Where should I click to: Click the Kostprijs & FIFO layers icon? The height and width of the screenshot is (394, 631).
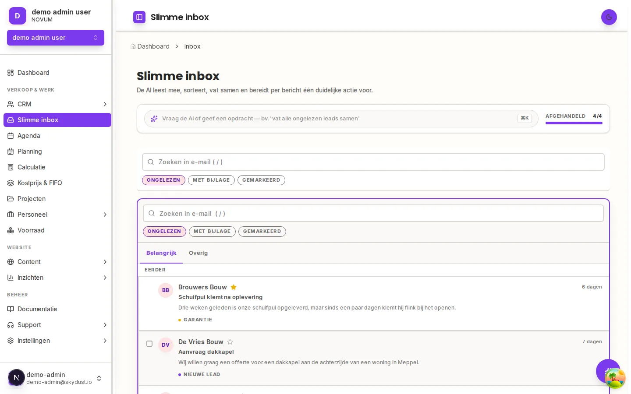[11, 183]
